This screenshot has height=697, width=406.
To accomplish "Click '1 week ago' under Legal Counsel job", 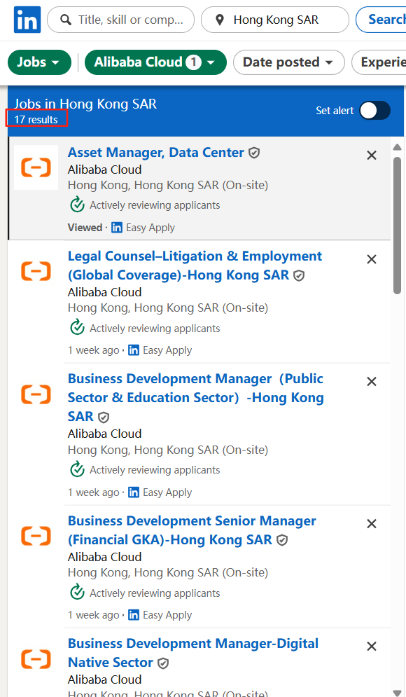I will tap(93, 350).
